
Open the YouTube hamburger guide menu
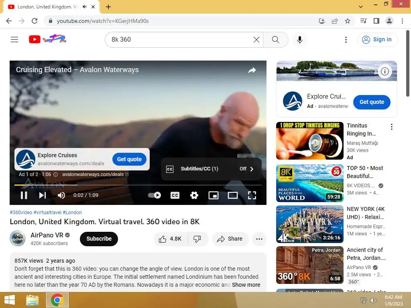tap(14, 40)
